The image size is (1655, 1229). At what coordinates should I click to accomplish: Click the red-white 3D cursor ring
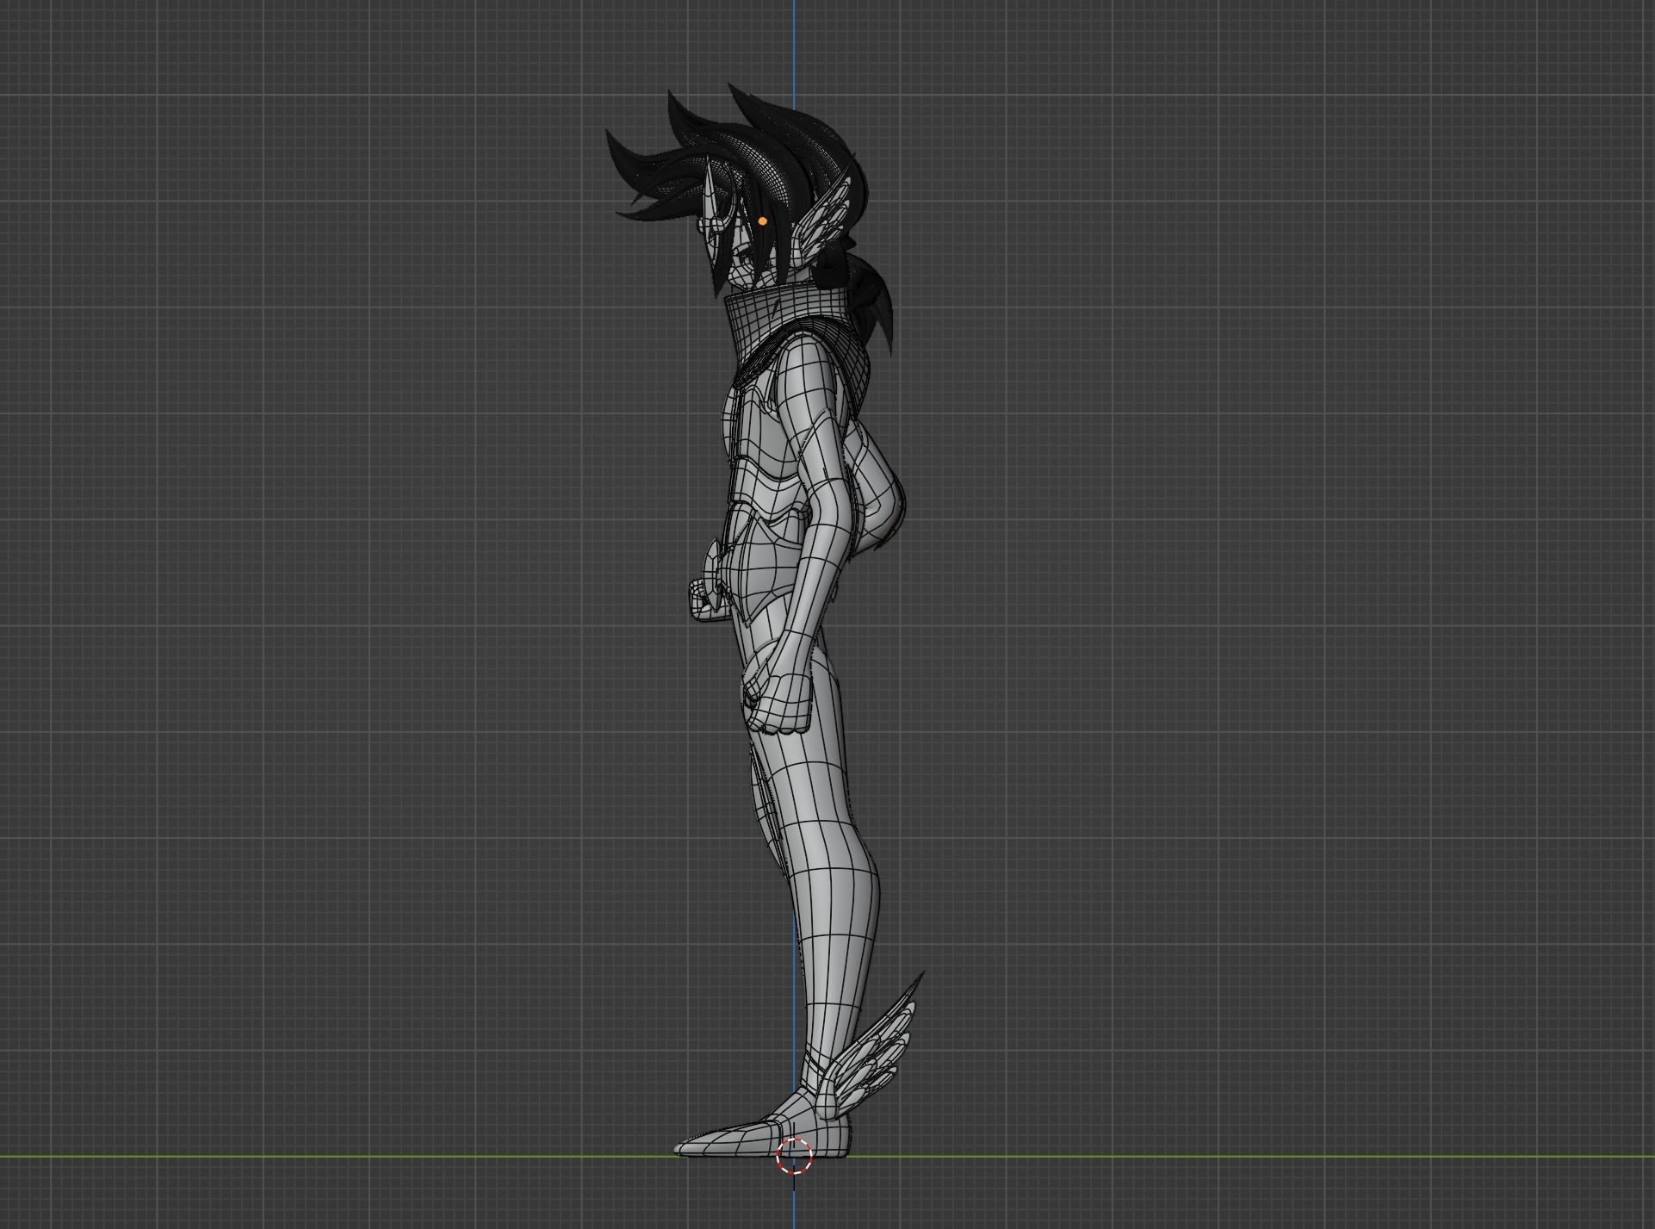pos(794,1156)
